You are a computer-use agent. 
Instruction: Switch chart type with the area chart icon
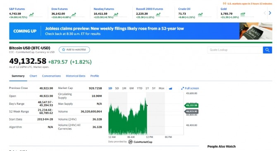click(x=170, y=88)
